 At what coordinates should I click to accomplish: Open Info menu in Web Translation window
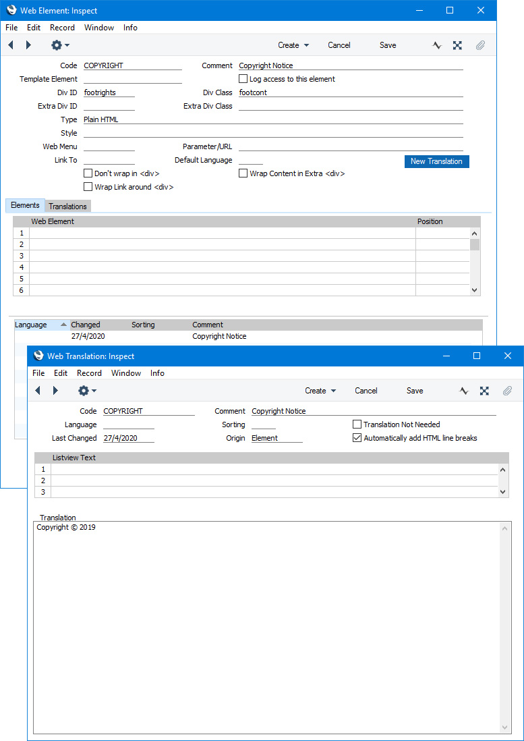157,373
